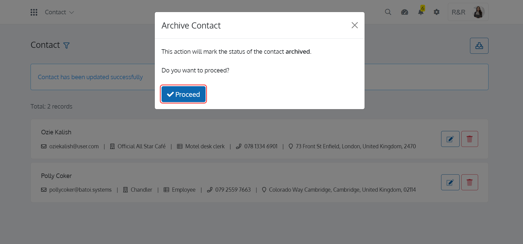Open the dashboard gauge icon
This screenshot has width=523, height=244.
pos(404,12)
